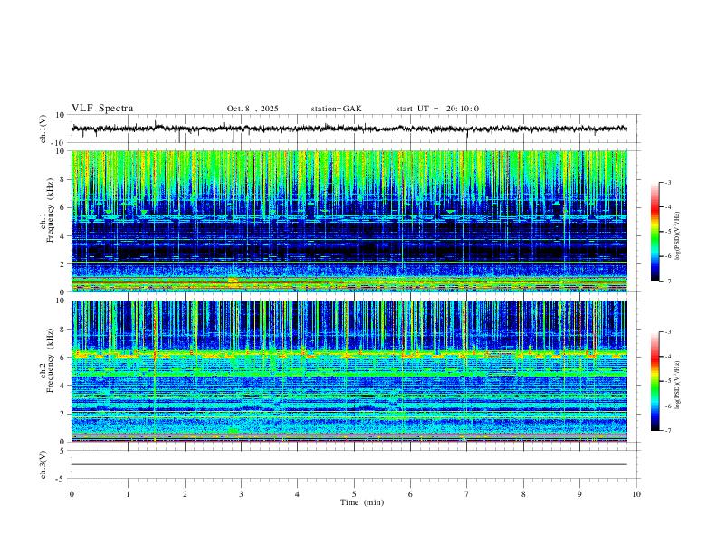
Task: Click the "8" kHz tick on ch.2 frequency axis
Action: pos(63,330)
